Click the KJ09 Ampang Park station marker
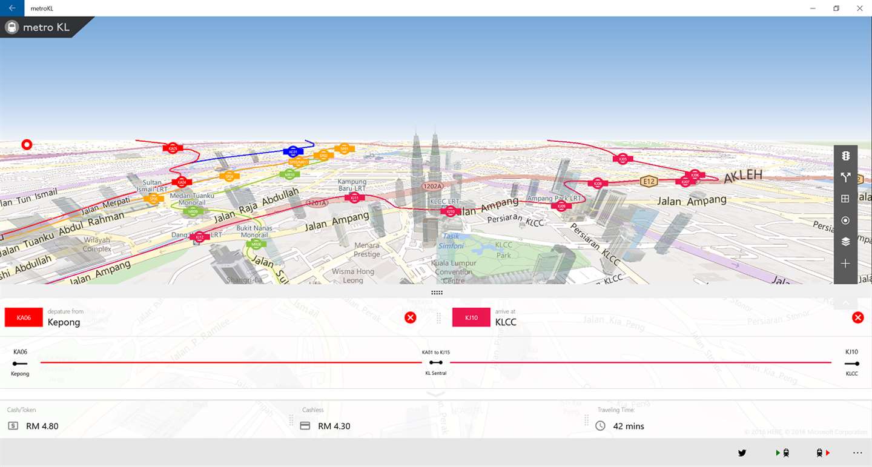Screen dimensions: 872x467 point(561,207)
